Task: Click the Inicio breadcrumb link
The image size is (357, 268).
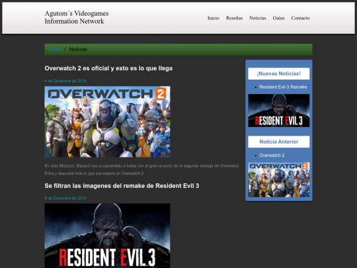Action: click(55, 50)
